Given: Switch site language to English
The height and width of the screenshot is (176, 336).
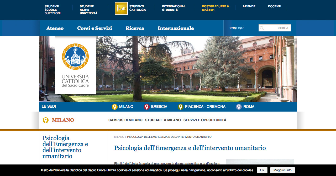Looking at the screenshot, I should point(237,28).
